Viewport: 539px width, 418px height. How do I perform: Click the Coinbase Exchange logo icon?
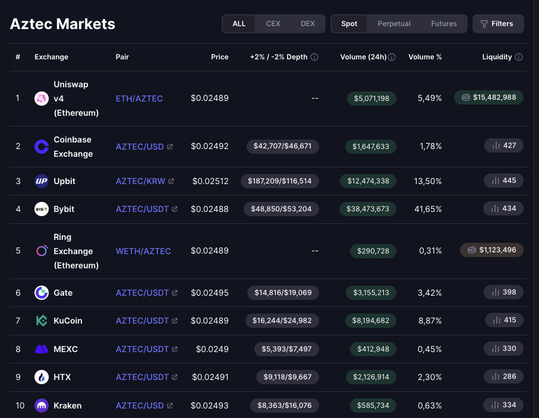(42, 147)
